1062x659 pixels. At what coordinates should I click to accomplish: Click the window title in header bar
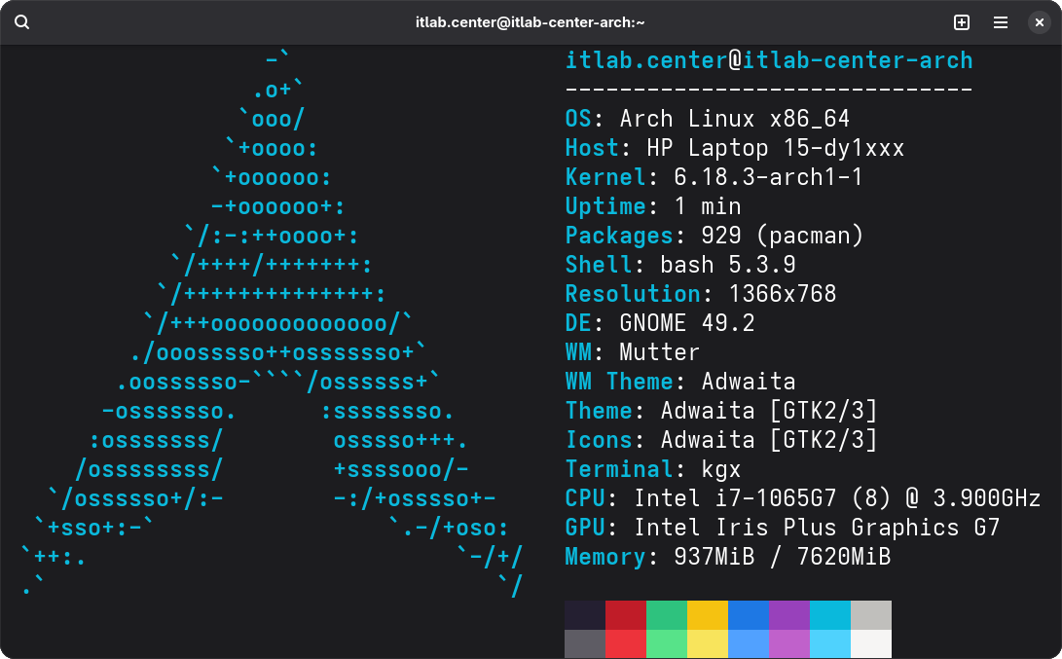pos(531,22)
